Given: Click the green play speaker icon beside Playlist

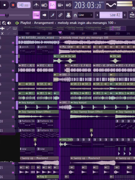Looking at the screenshot, I should click(17, 23).
